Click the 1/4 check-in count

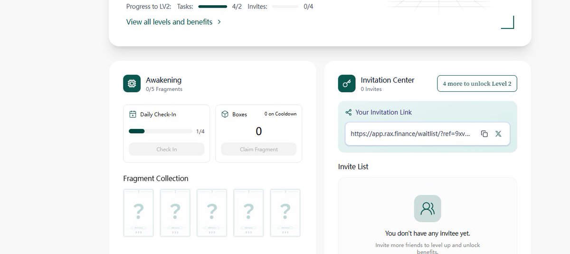(x=200, y=131)
